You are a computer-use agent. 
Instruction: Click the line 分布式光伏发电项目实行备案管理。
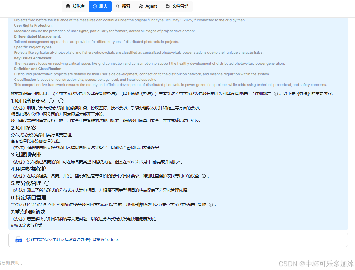coord(42,135)
